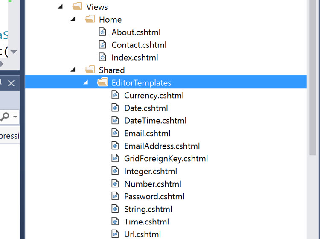Collapse the EditorTemplates folder arrow
The width and height of the screenshot is (320, 239).
[86, 82]
